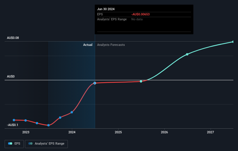
Task: Click the Jun 30 2024 tooltip date
Action: [106, 9]
